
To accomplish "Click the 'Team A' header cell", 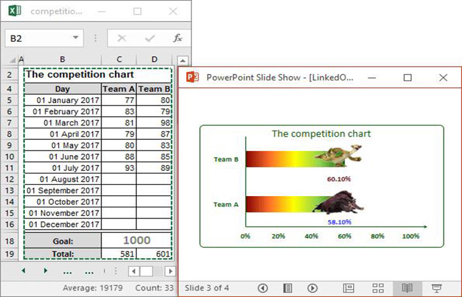I will click(119, 89).
